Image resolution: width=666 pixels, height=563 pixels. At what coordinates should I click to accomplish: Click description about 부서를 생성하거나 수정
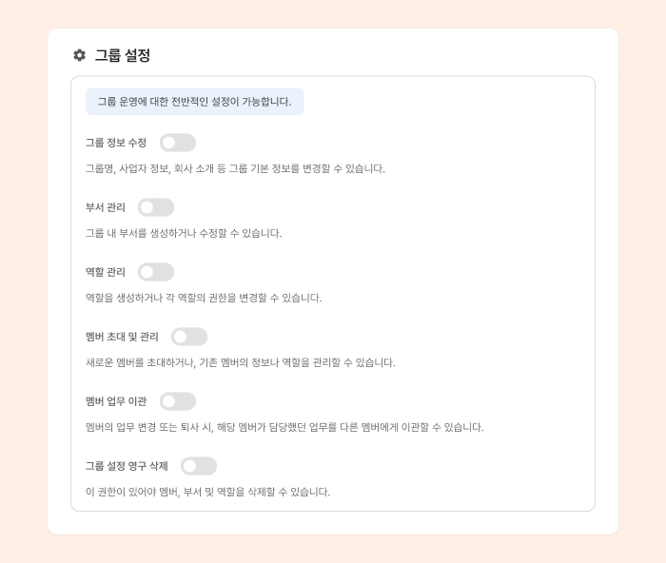(x=184, y=233)
